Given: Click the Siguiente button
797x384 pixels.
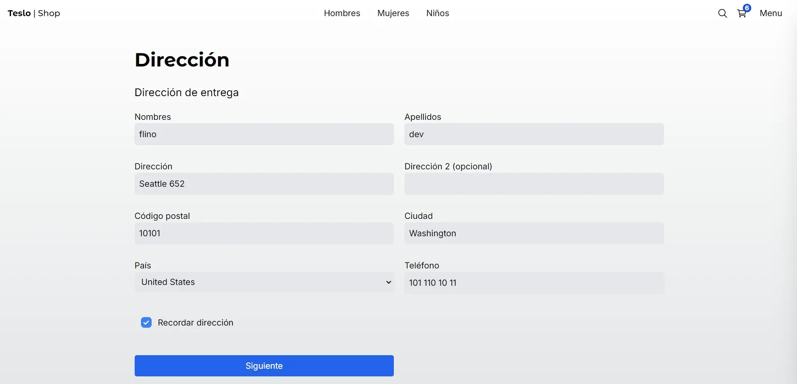Looking at the screenshot, I should (x=264, y=366).
